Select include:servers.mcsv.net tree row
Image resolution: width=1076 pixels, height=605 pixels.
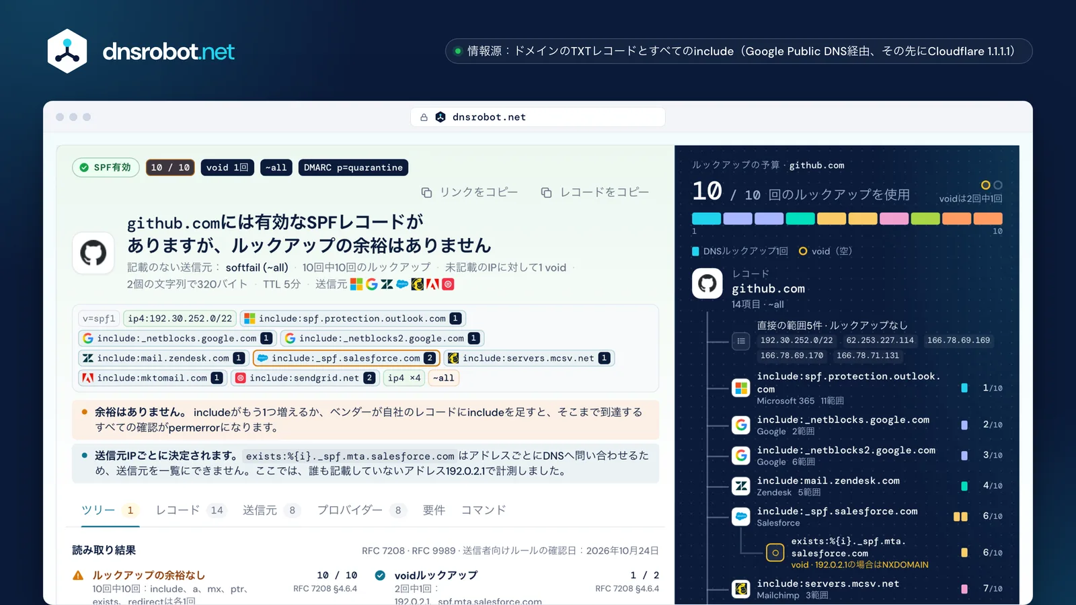coord(868,589)
